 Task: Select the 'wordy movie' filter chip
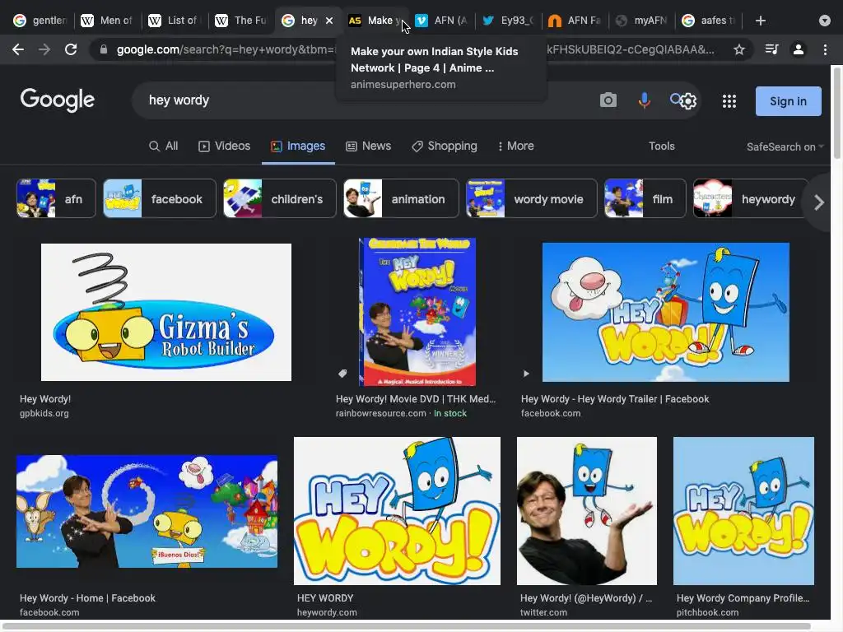click(x=532, y=199)
